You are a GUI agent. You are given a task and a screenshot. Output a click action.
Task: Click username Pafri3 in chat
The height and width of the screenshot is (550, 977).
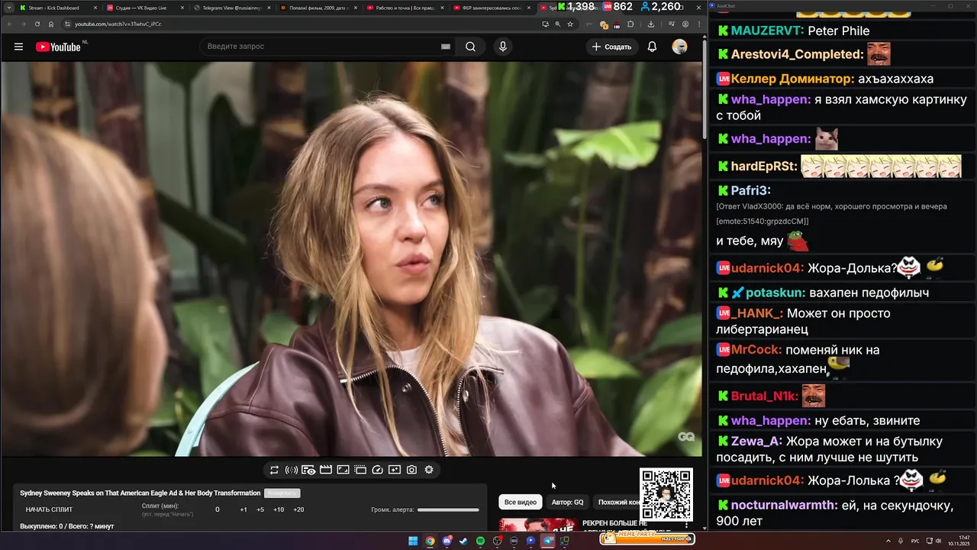750,190
